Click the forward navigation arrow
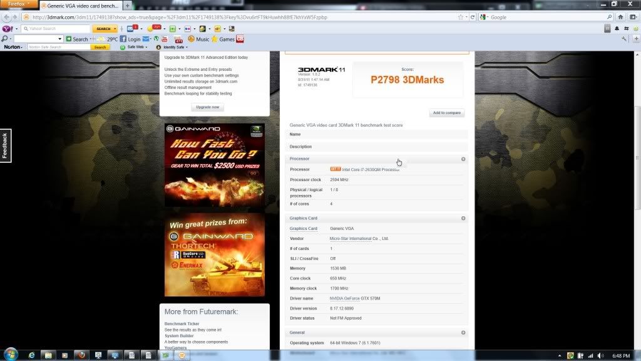Viewport: 641px width, 361px height. (15, 17)
